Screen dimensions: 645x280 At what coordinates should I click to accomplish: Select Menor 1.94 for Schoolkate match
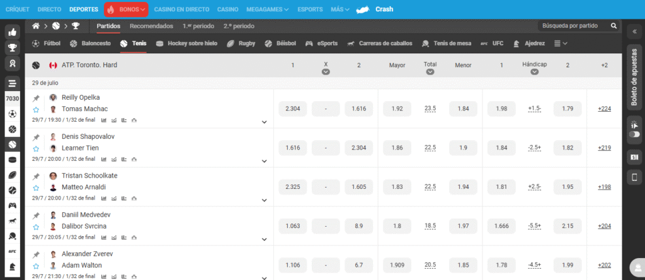coord(463,187)
